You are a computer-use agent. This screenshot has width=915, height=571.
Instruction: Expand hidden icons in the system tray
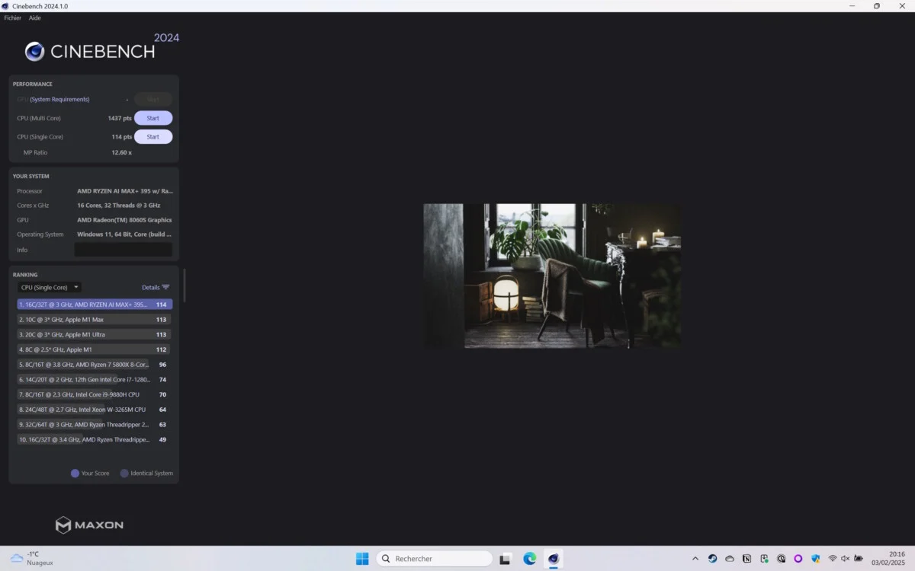pyautogui.click(x=695, y=558)
